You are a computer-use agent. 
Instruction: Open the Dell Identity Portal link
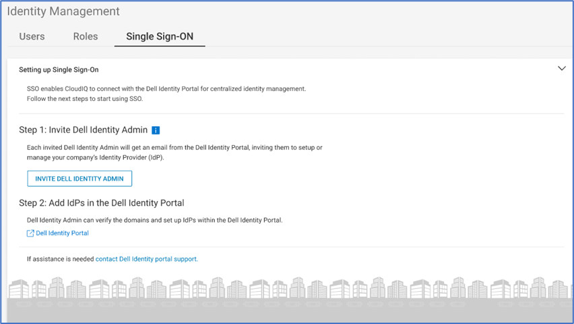click(x=62, y=233)
